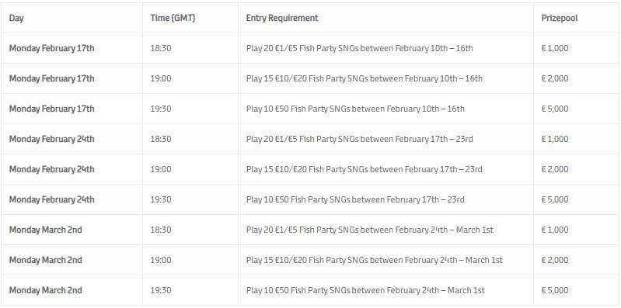Screen dimensions: 621x308
Task: Click the Time (GMT) column header
Action: point(173,18)
